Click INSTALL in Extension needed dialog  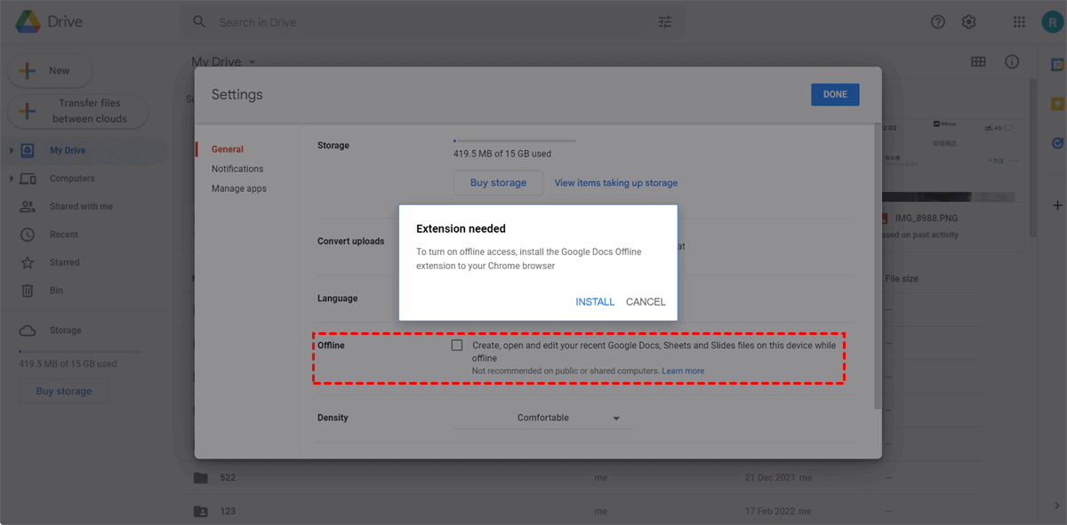click(x=595, y=302)
